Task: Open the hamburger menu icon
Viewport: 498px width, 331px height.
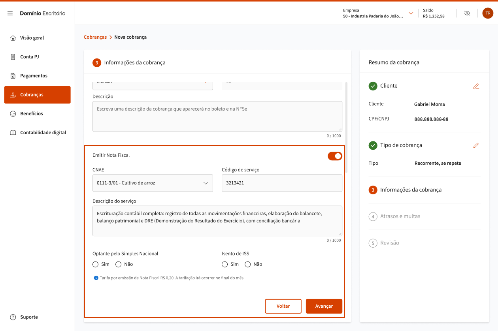Action: 10,13
